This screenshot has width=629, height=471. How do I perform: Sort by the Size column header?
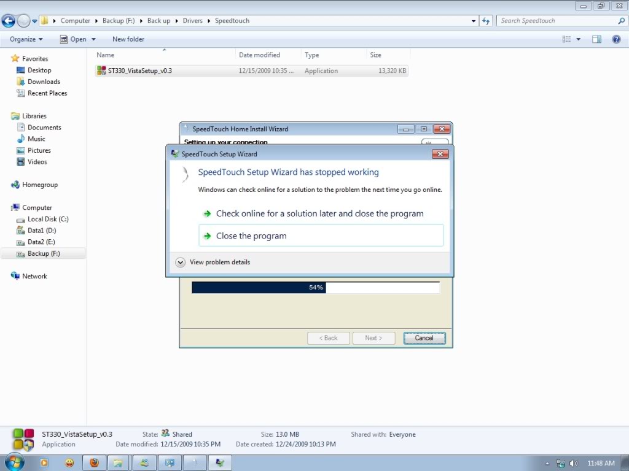point(388,55)
